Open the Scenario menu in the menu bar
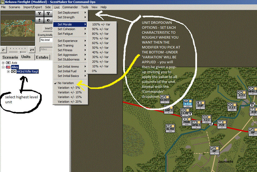Screen dimensions: 257x172 (14, 7)
